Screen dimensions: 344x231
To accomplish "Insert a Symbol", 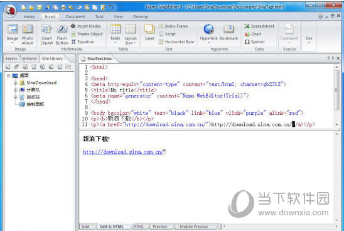I will point(254,42).
